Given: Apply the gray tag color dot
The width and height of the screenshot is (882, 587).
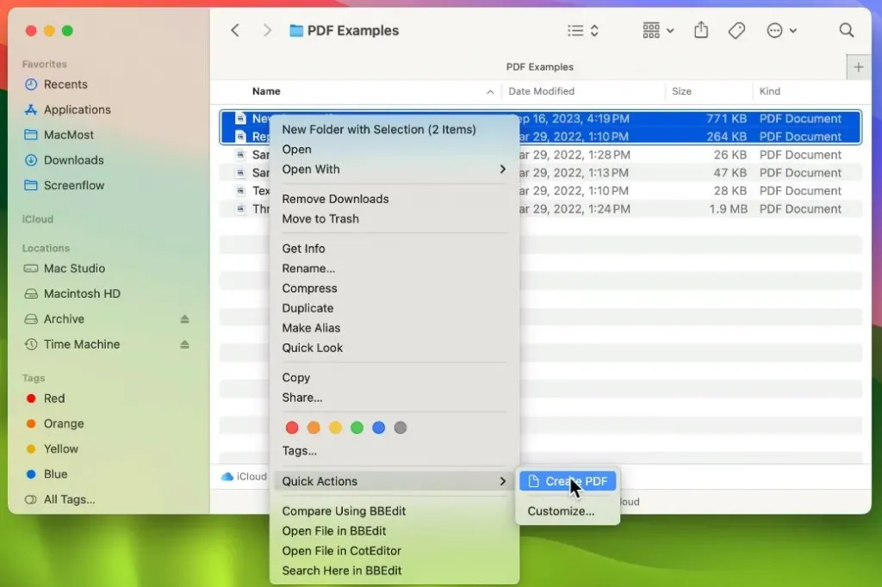Looking at the screenshot, I should (400, 428).
